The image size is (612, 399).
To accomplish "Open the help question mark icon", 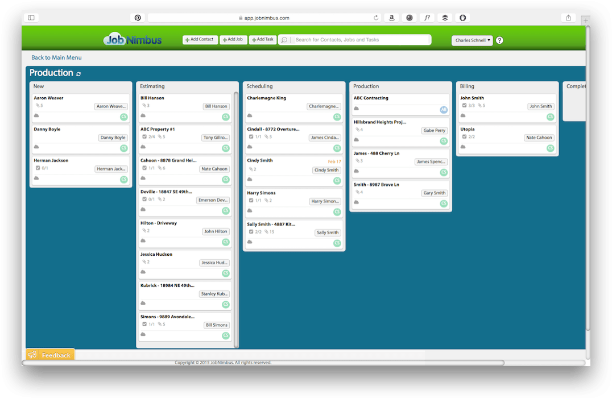I will click(x=499, y=40).
